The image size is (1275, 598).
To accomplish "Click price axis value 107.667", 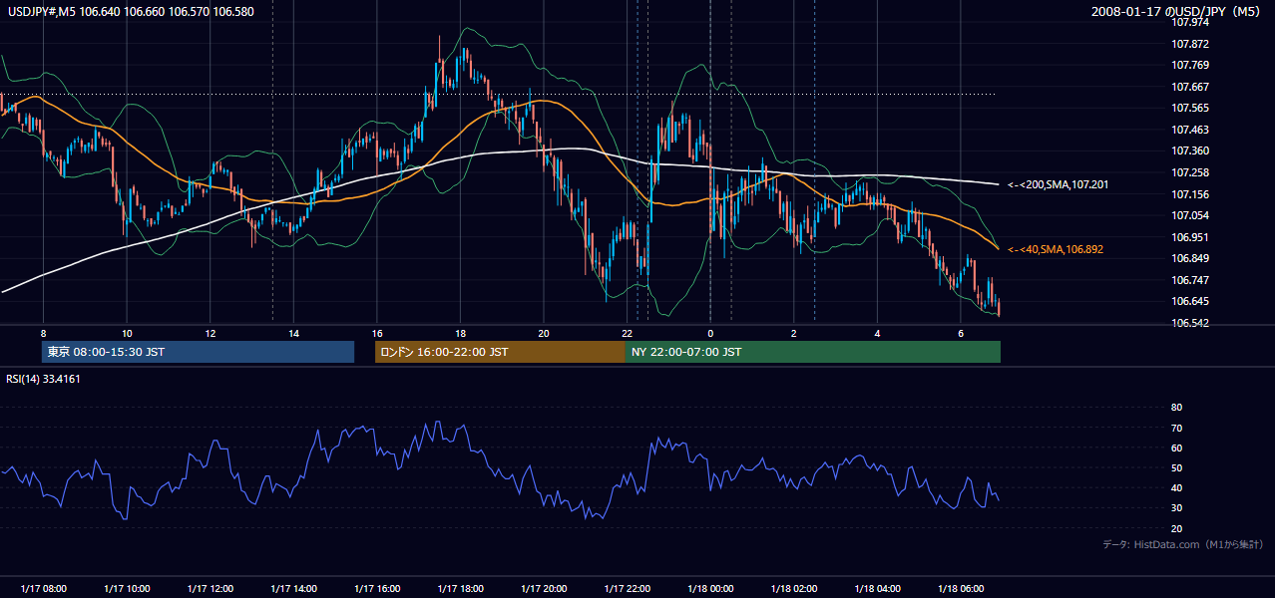I will [1191, 87].
